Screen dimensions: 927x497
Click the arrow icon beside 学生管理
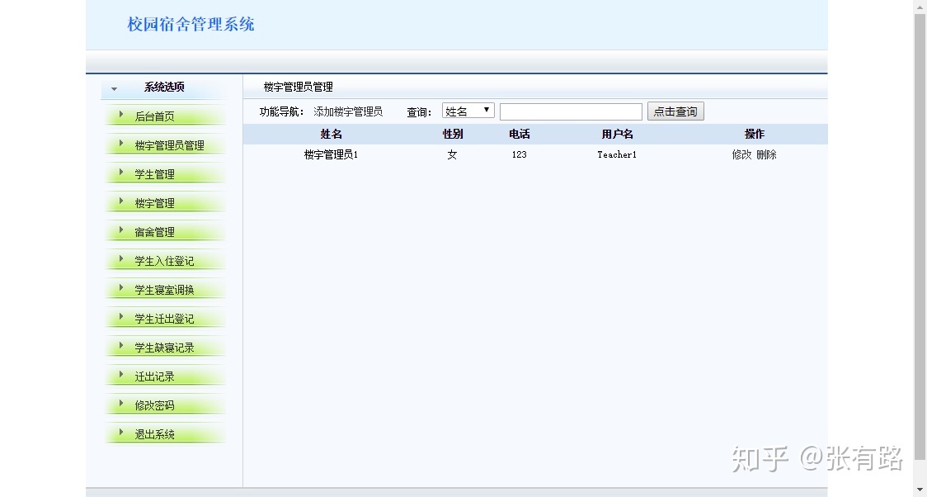tap(121, 173)
